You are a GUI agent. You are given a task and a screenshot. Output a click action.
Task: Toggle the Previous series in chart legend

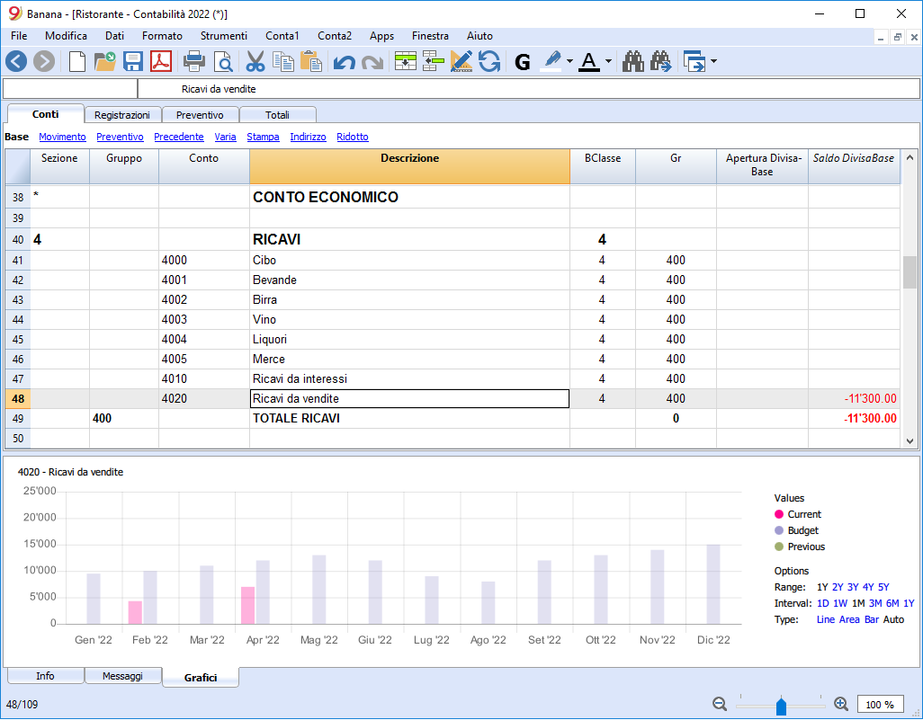tap(800, 547)
